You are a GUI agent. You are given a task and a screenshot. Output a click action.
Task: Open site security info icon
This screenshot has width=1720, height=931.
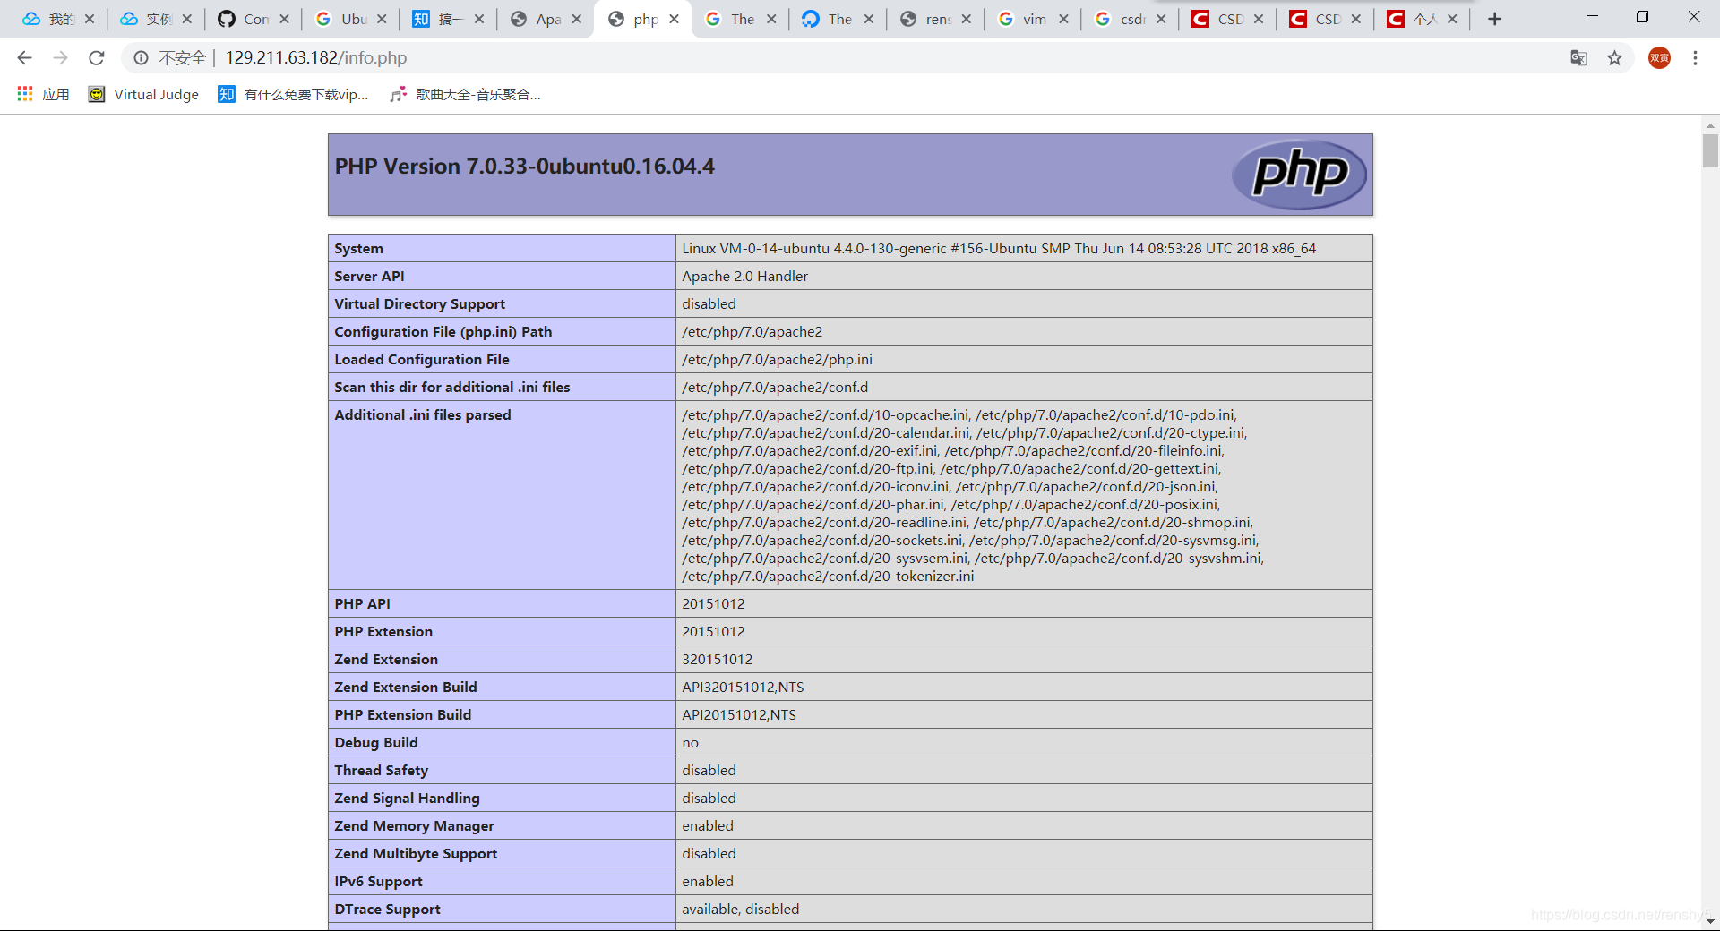coord(141,58)
